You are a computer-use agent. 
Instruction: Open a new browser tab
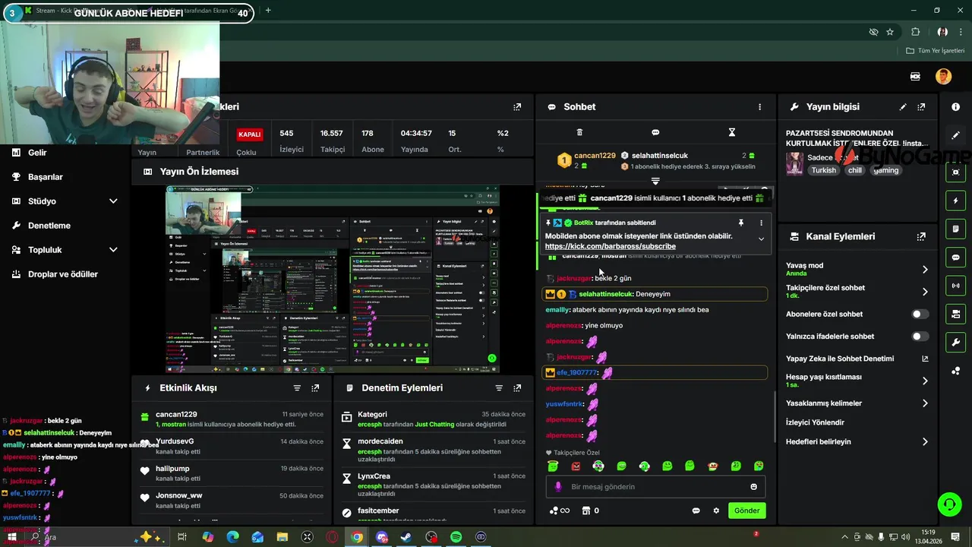coord(268,11)
